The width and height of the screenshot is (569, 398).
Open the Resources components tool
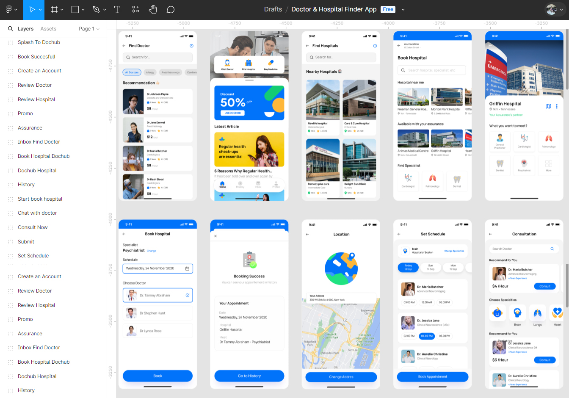click(x=135, y=9)
